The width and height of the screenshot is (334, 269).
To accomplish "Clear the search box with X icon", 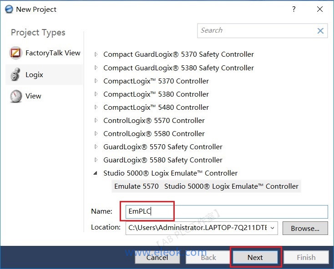I will pyautogui.click(x=320, y=31).
